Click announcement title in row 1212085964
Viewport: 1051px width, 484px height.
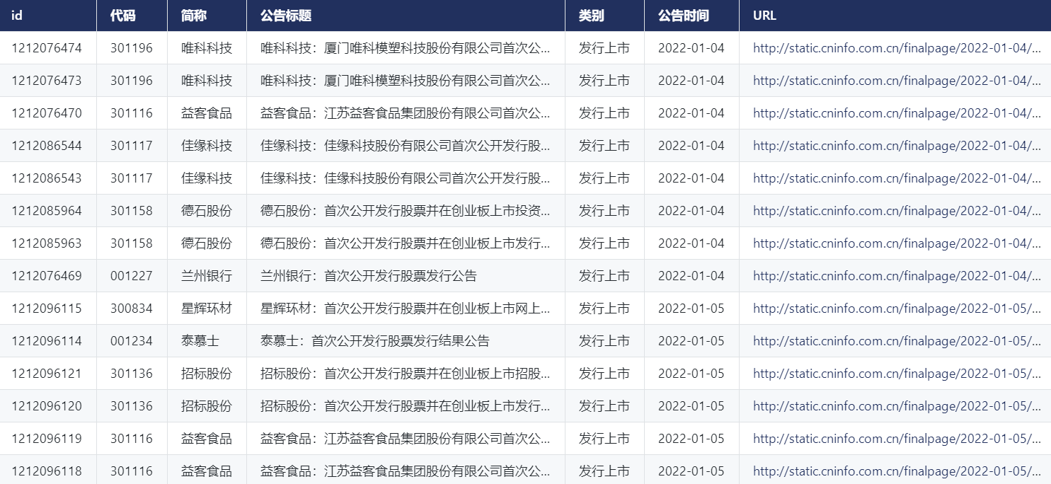(x=406, y=211)
